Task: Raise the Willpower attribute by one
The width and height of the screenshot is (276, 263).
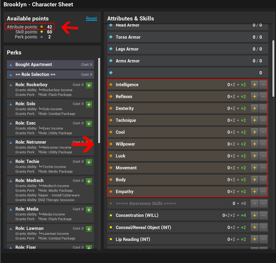Action: click(254, 144)
